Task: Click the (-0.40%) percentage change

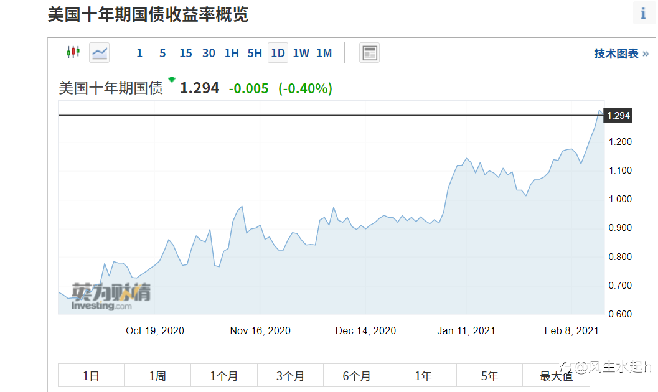Action: click(x=305, y=88)
